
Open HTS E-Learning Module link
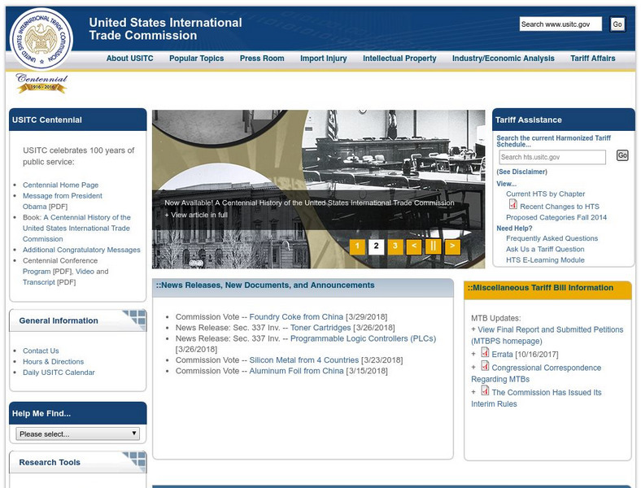tap(545, 260)
